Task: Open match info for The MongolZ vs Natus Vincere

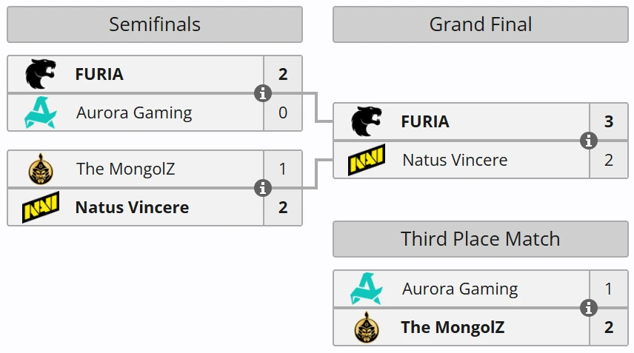Action: (262, 188)
